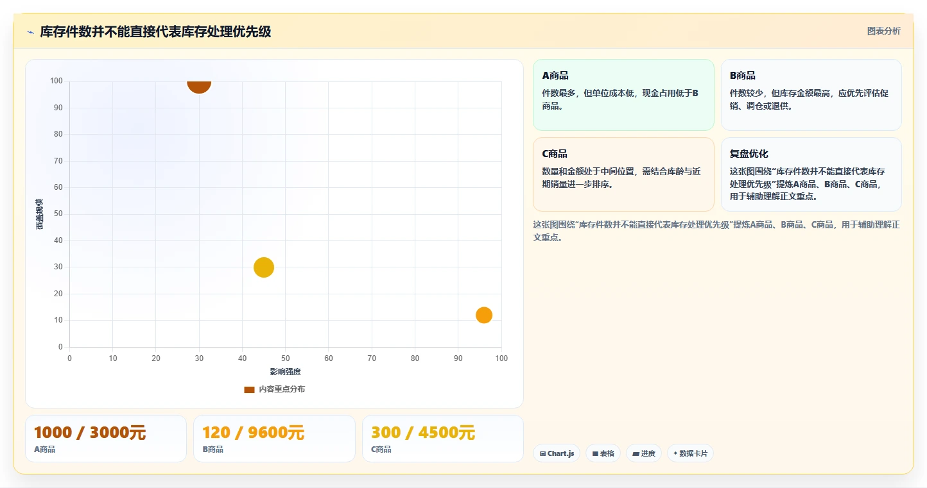Select the C商品 description card
The image size is (927, 488).
[x=623, y=174]
